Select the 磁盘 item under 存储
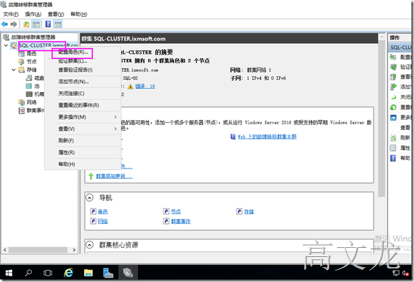The image size is (414, 282). point(39,78)
